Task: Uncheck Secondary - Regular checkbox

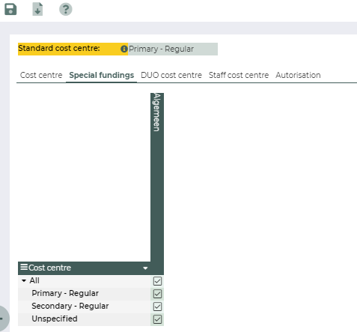Action: [x=157, y=307]
